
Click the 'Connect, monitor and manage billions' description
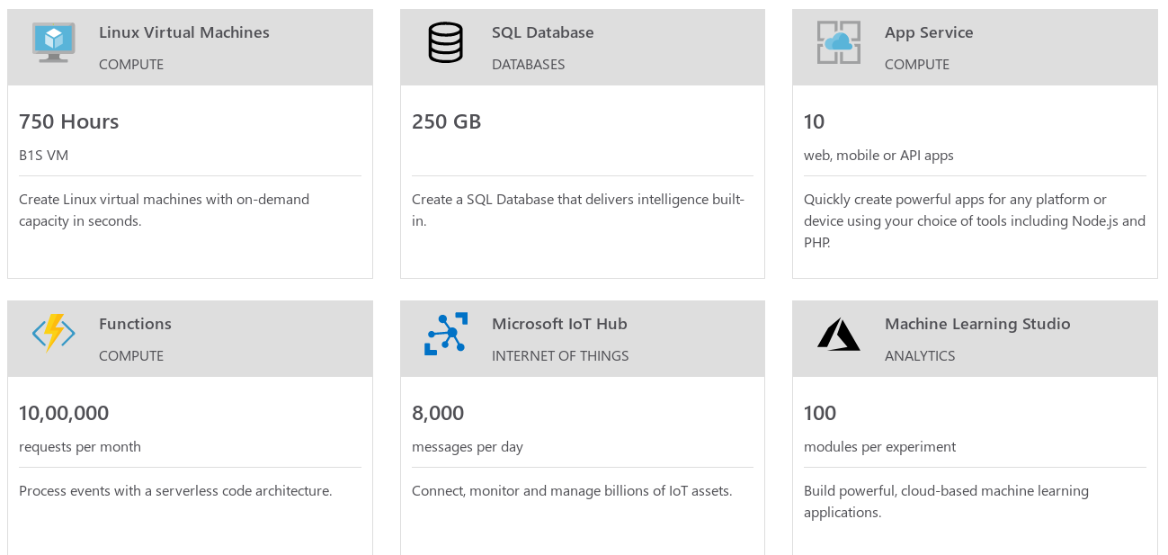pos(572,491)
